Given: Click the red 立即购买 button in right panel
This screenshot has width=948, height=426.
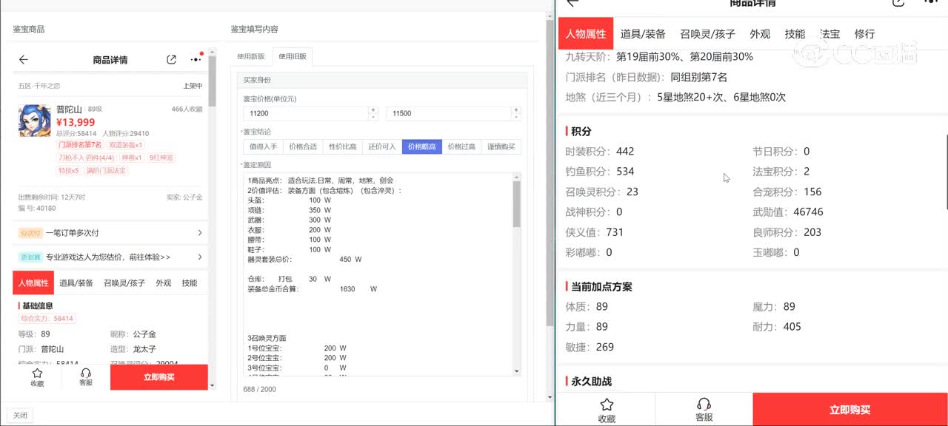Looking at the screenshot, I should point(849,410).
